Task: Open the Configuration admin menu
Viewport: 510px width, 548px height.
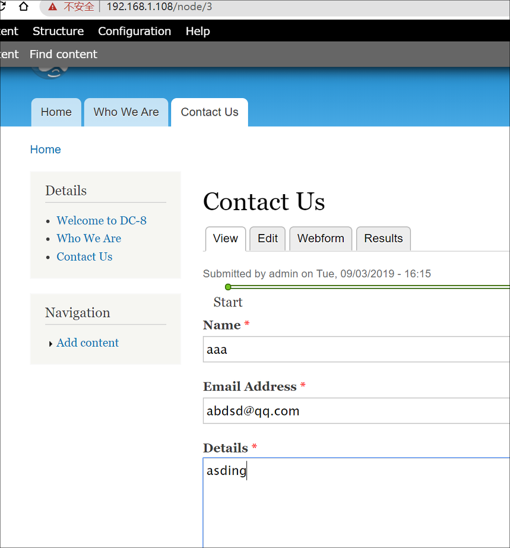Action: (135, 31)
